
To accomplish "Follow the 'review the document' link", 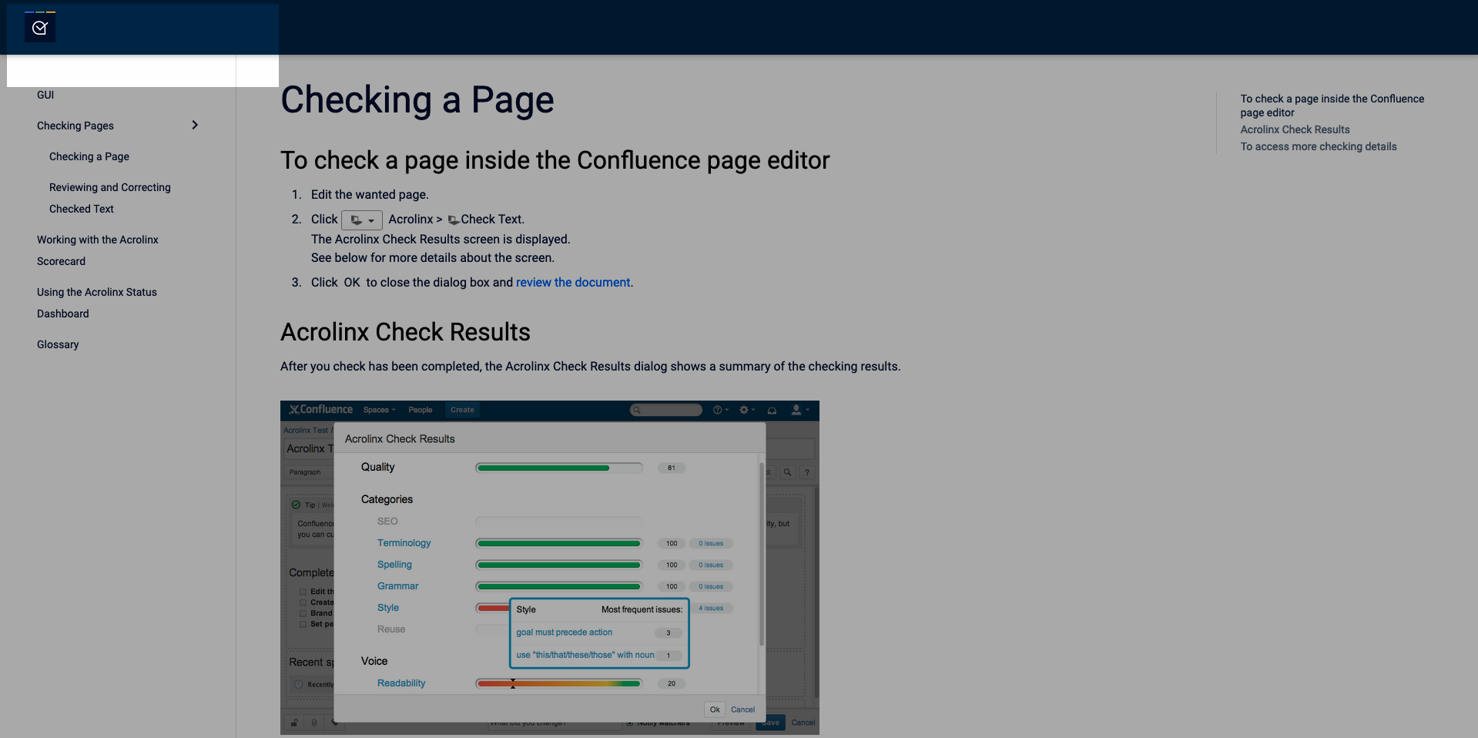I will point(572,283).
